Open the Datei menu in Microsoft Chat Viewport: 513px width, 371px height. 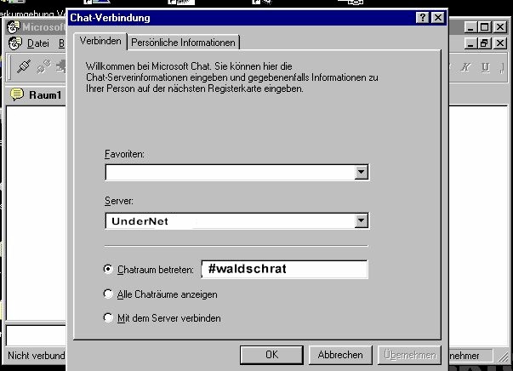coord(38,43)
